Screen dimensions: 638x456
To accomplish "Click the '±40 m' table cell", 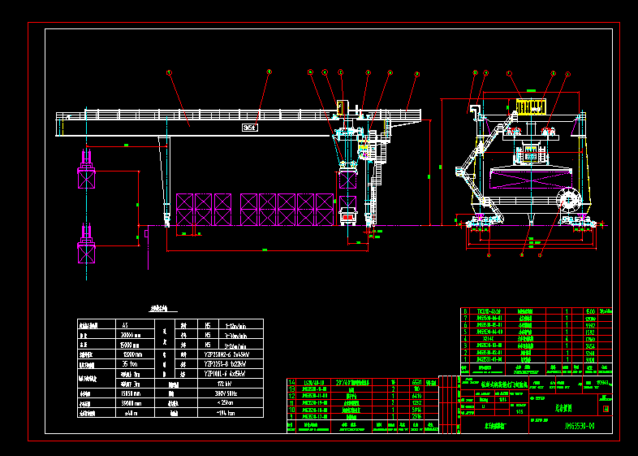I will [x=135, y=413].
